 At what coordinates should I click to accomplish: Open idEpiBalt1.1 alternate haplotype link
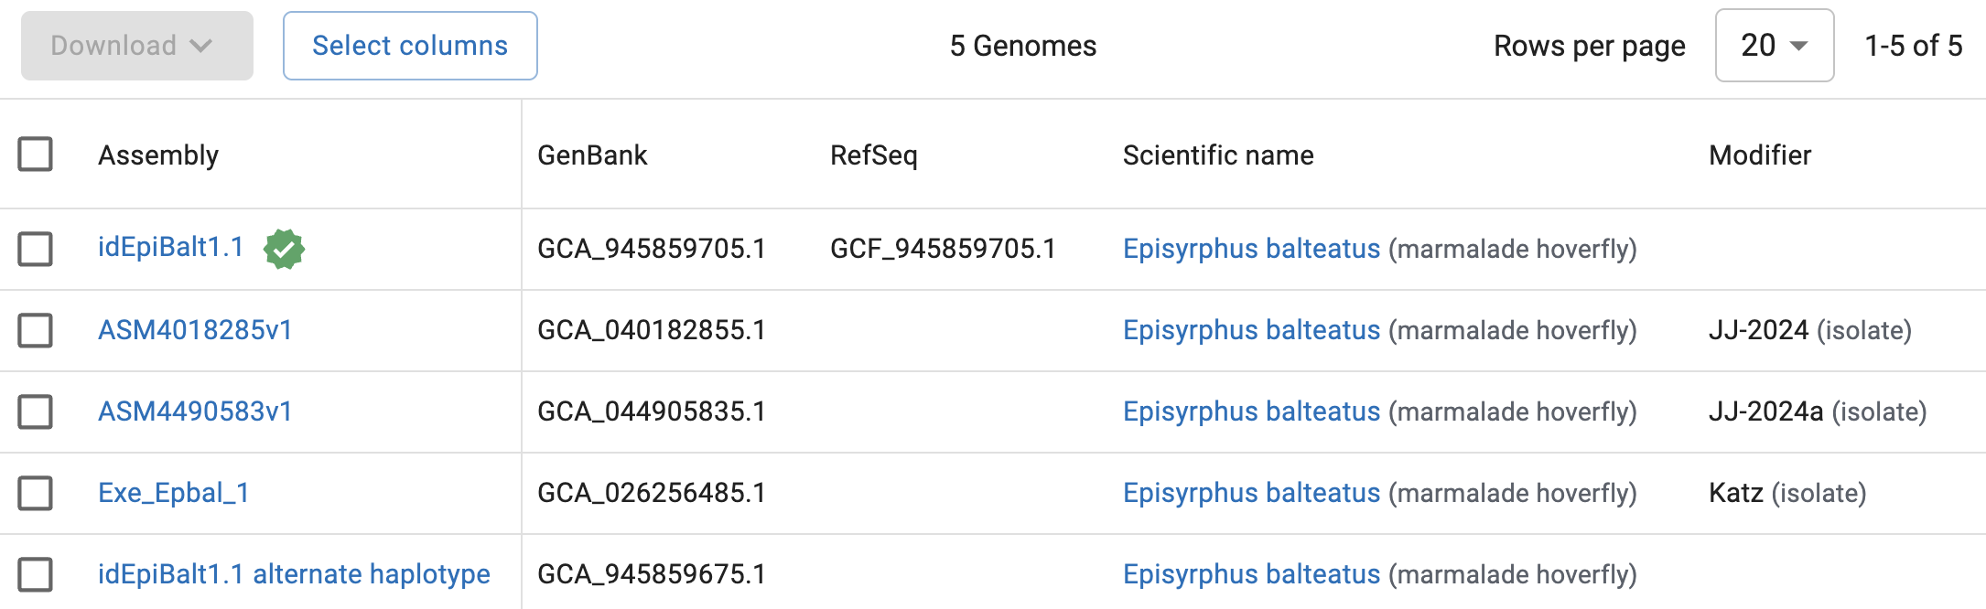pos(294,574)
